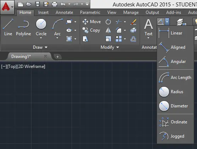Select the Mirror tool icon
Viewport: 197px width, 149px height.
click(108, 30)
